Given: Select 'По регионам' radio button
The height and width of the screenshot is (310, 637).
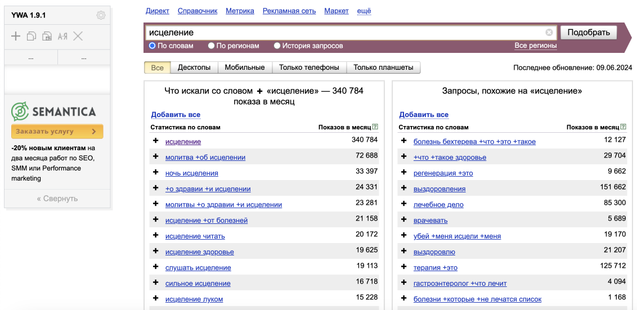Looking at the screenshot, I should pos(211,46).
